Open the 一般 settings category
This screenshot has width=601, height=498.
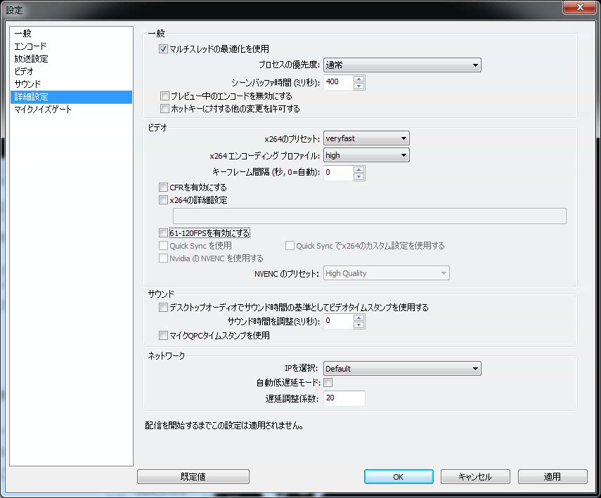tap(71, 34)
